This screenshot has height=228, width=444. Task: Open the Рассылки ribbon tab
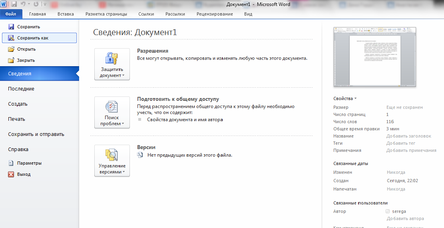tap(175, 14)
